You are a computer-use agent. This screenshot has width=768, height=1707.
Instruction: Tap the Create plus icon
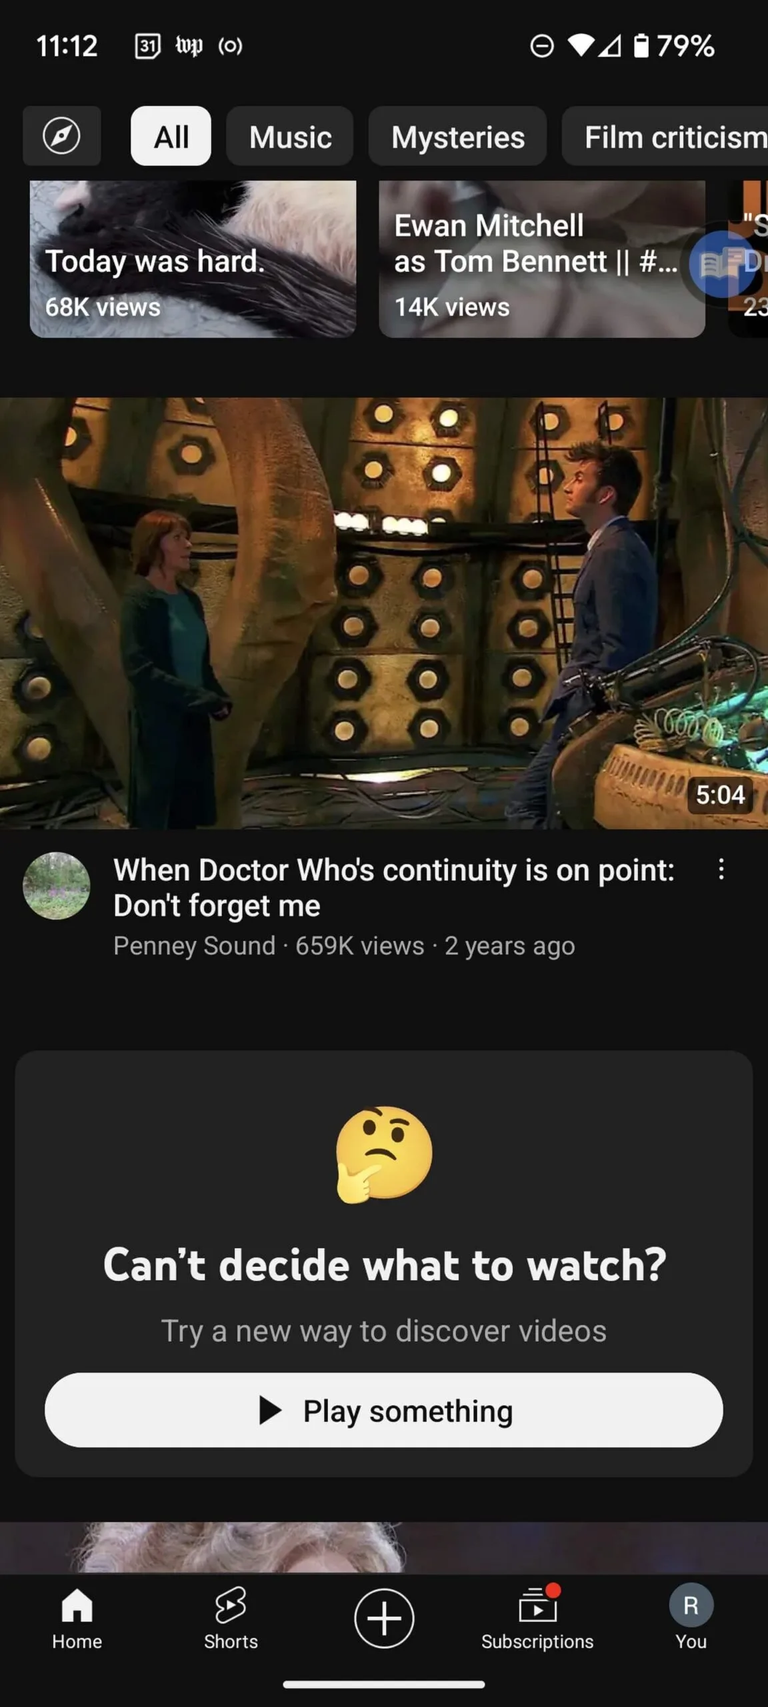coord(384,1618)
